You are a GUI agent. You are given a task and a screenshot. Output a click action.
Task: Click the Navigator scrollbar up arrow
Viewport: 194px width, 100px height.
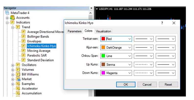pos(90,13)
